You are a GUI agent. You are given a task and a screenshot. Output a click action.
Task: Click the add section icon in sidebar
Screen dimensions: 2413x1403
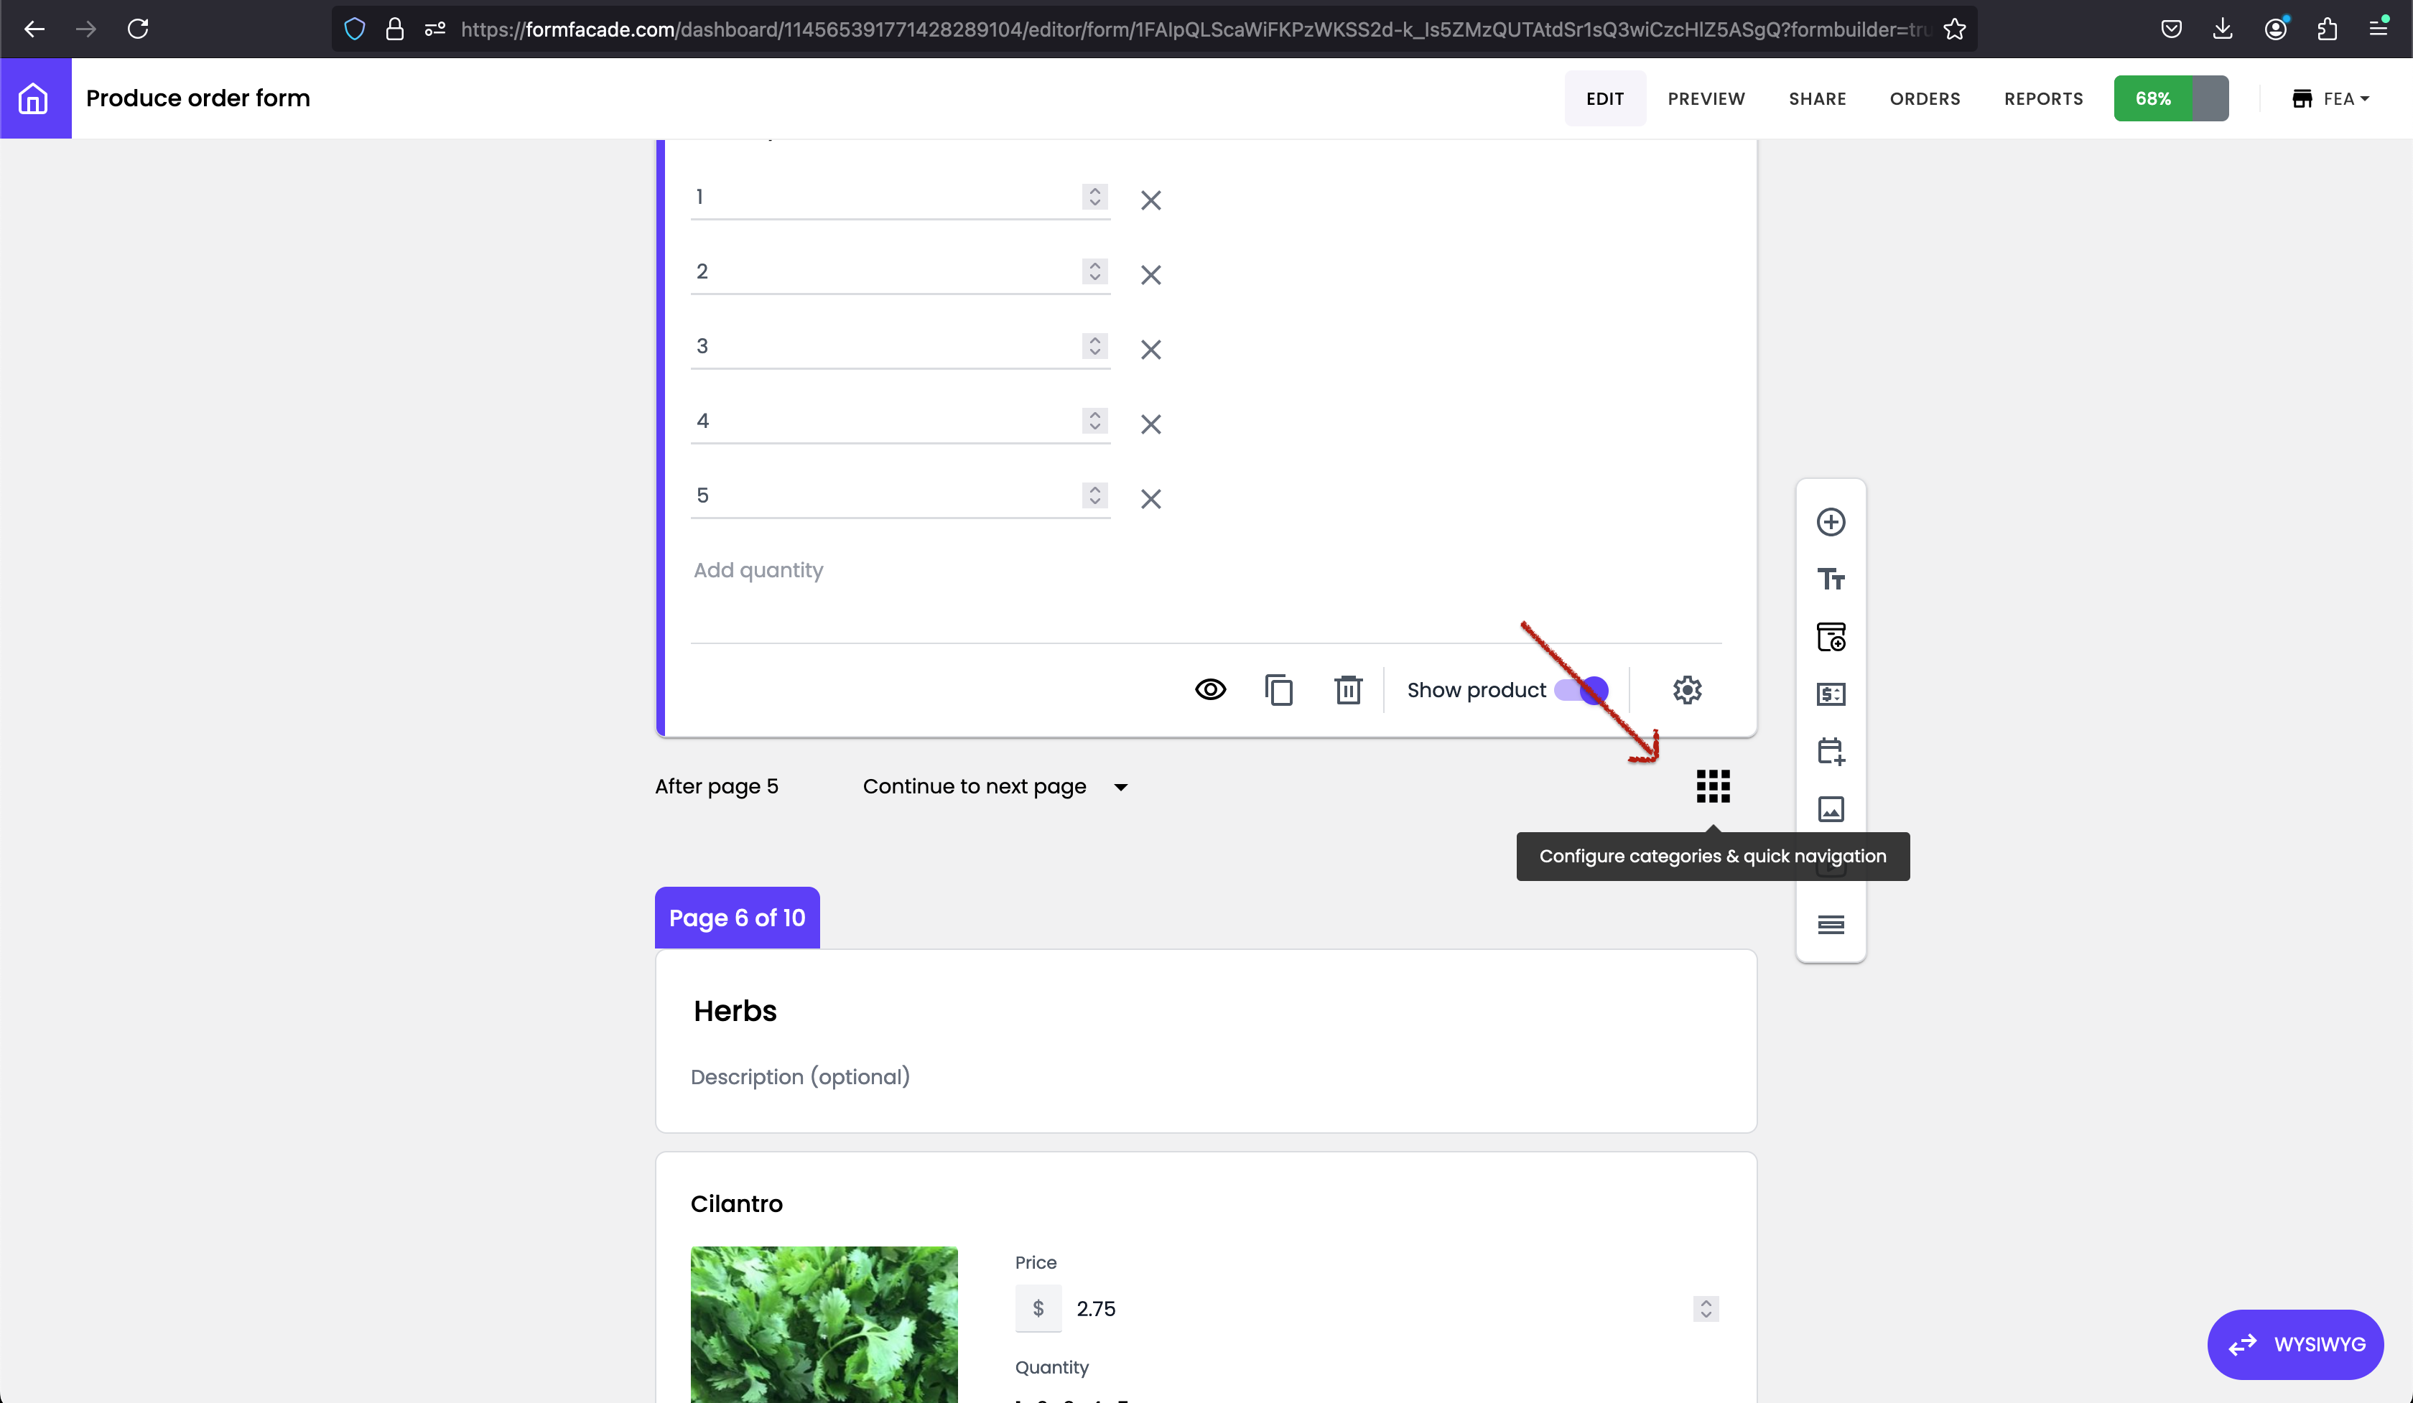1831,925
